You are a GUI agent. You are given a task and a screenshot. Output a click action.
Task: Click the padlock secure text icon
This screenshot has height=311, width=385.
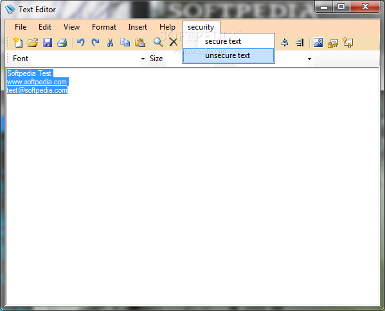point(333,43)
